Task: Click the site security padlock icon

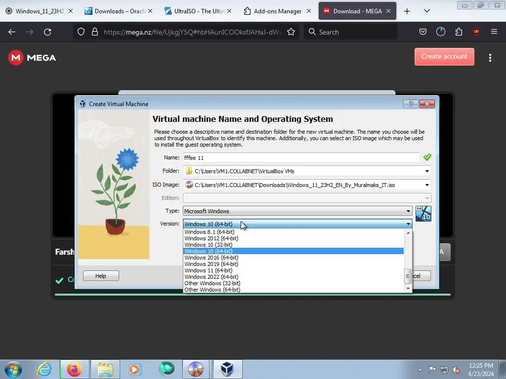Action: [94, 32]
